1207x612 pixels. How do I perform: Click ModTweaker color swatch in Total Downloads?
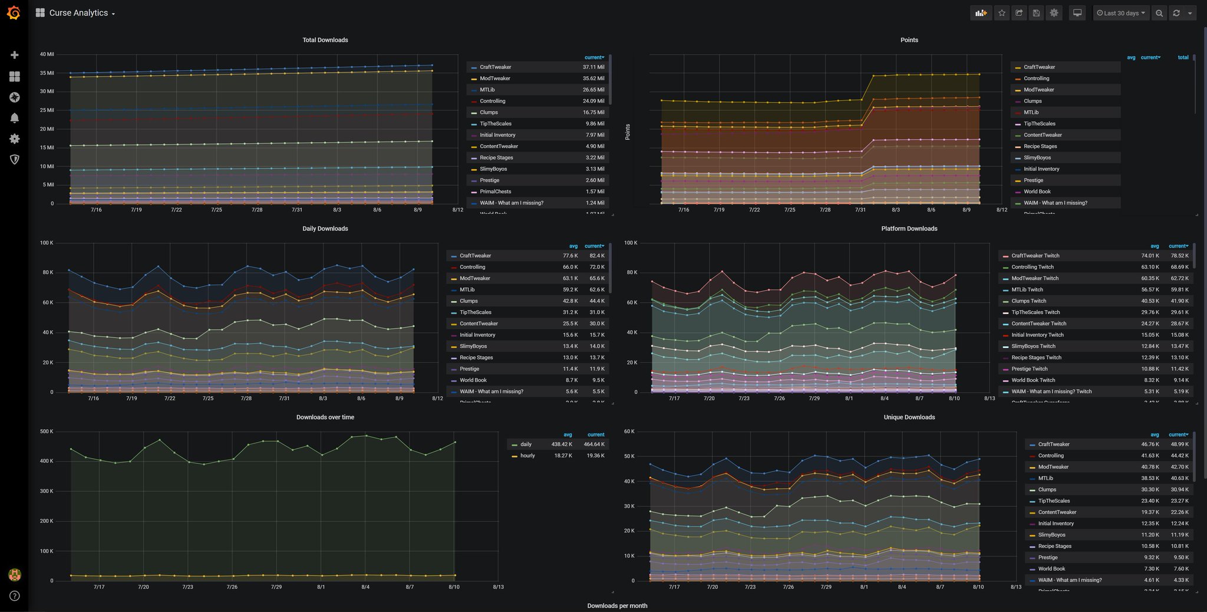[474, 79]
